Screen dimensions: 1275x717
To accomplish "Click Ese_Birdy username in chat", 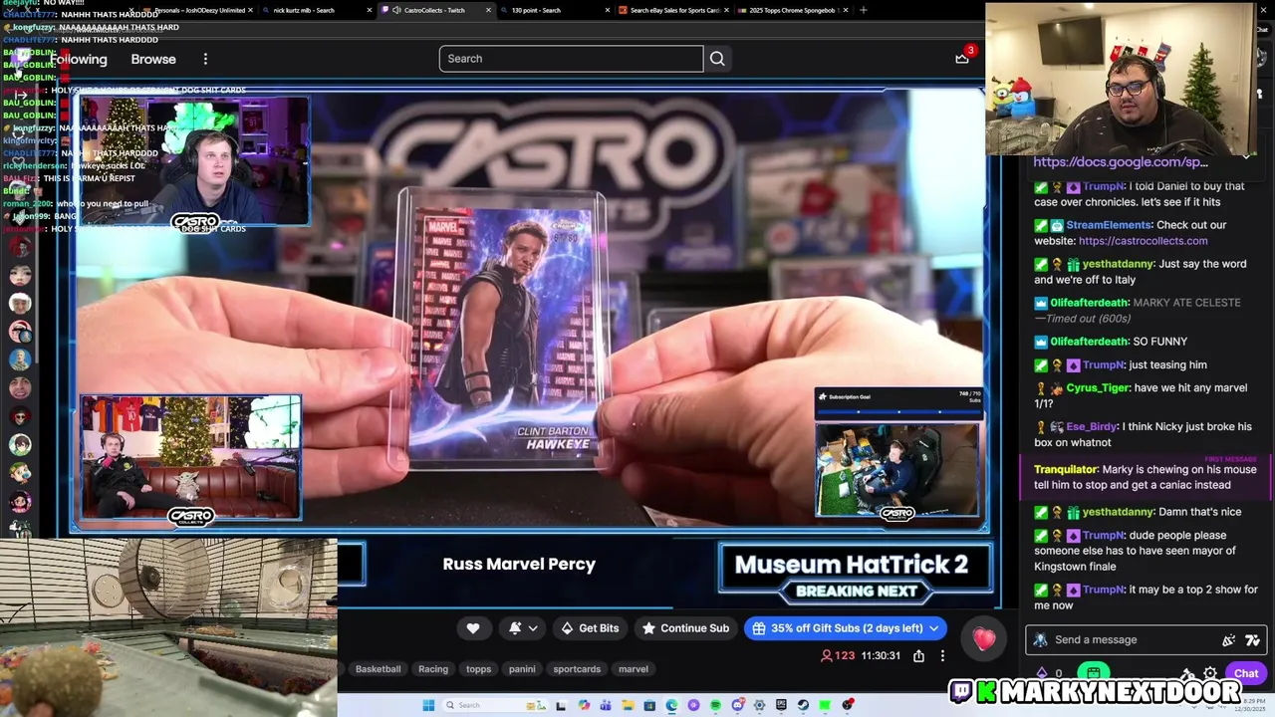I will (1091, 427).
